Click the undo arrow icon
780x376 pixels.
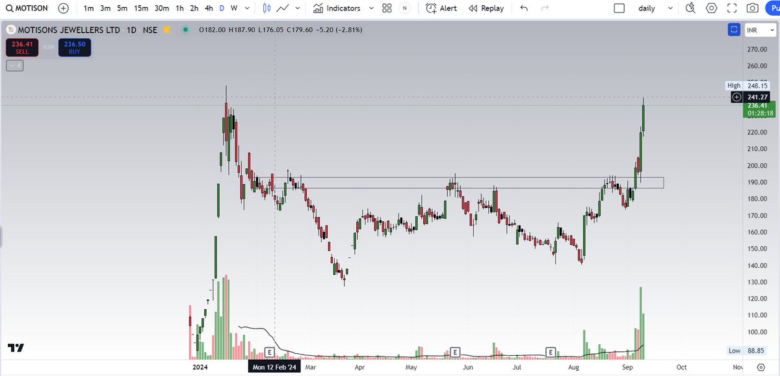pos(524,8)
